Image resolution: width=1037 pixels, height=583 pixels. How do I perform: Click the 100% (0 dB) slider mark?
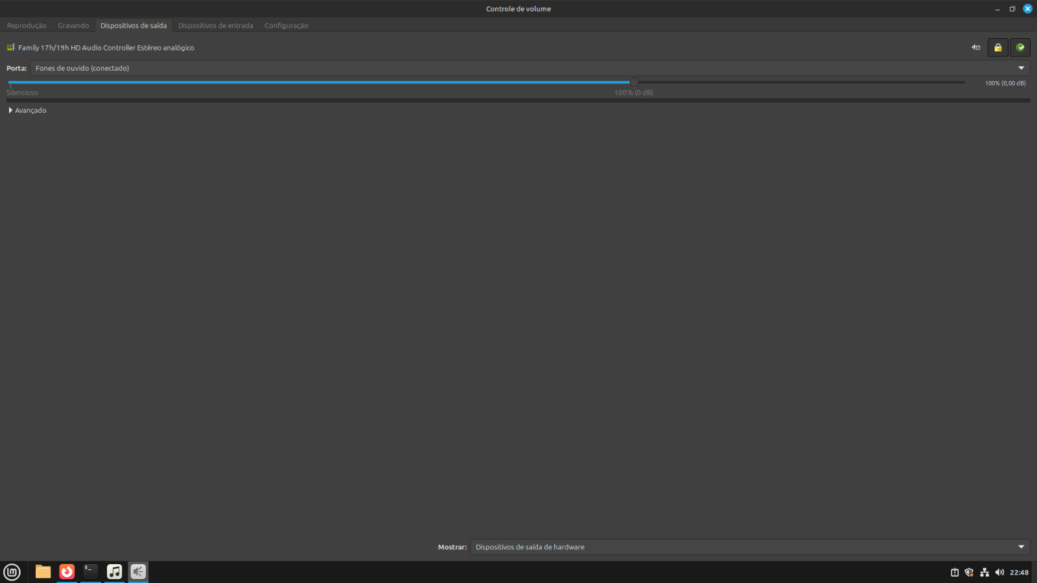634,93
